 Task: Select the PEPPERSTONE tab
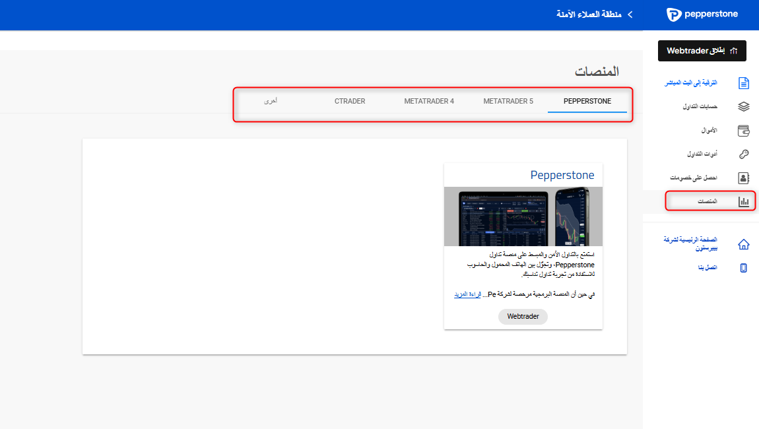[x=587, y=101]
